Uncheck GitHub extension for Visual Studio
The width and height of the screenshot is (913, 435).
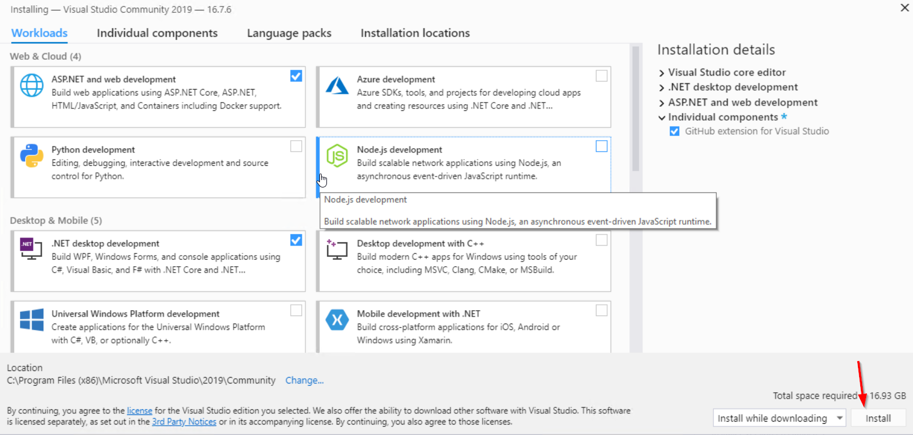pos(674,131)
